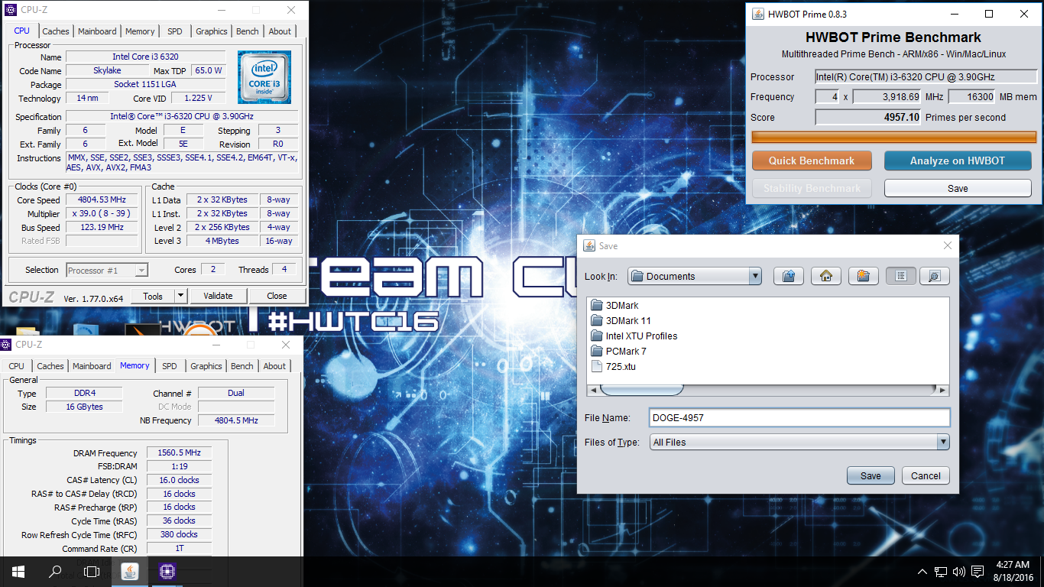This screenshot has width=1044, height=587.
Task: Click Validate button in CPU-Z
Action: [218, 296]
